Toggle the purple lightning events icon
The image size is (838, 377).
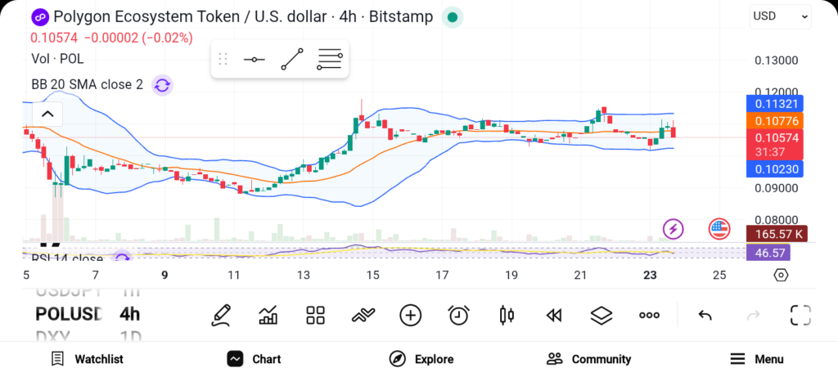pyautogui.click(x=673, y=229)
